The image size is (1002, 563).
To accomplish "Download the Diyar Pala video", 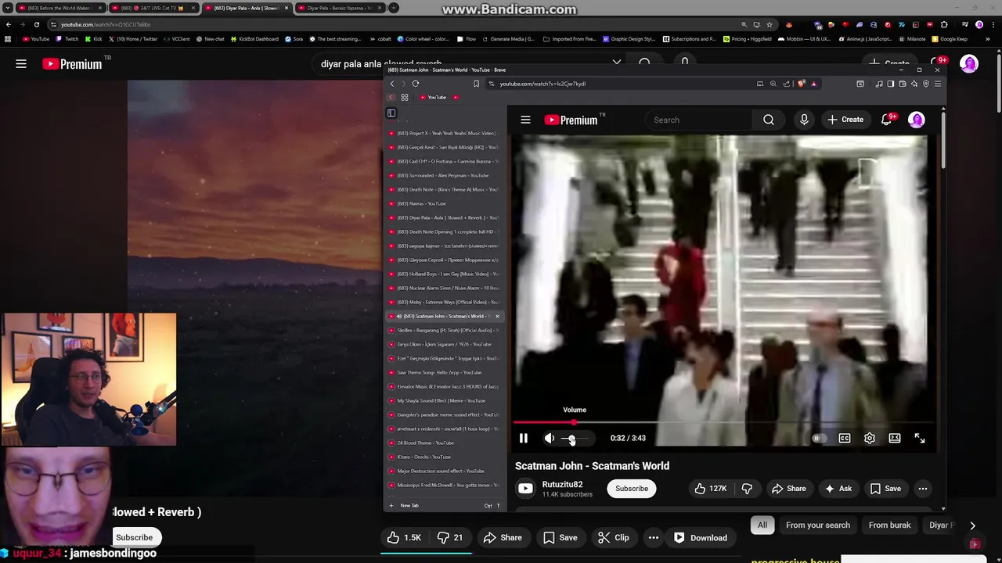I will pos(701,538).
